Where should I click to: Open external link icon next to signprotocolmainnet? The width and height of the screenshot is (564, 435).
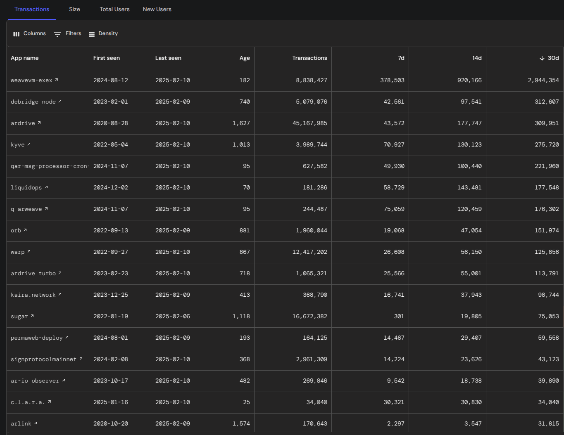tap(81, 359)
